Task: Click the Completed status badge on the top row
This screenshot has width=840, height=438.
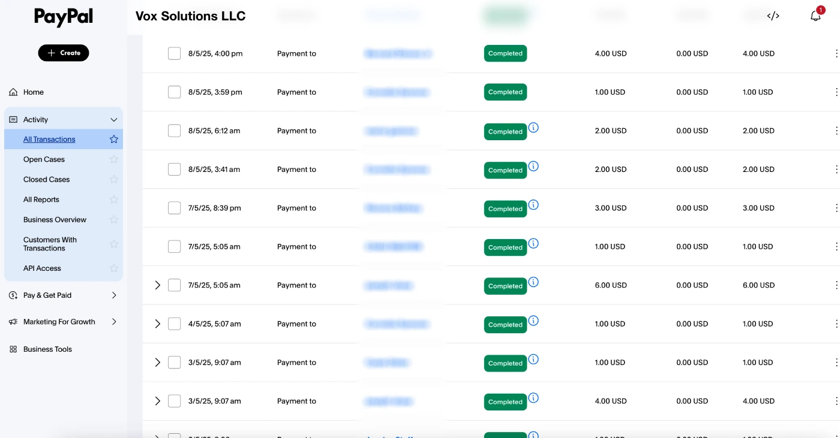Action: [x=505, y=53]
